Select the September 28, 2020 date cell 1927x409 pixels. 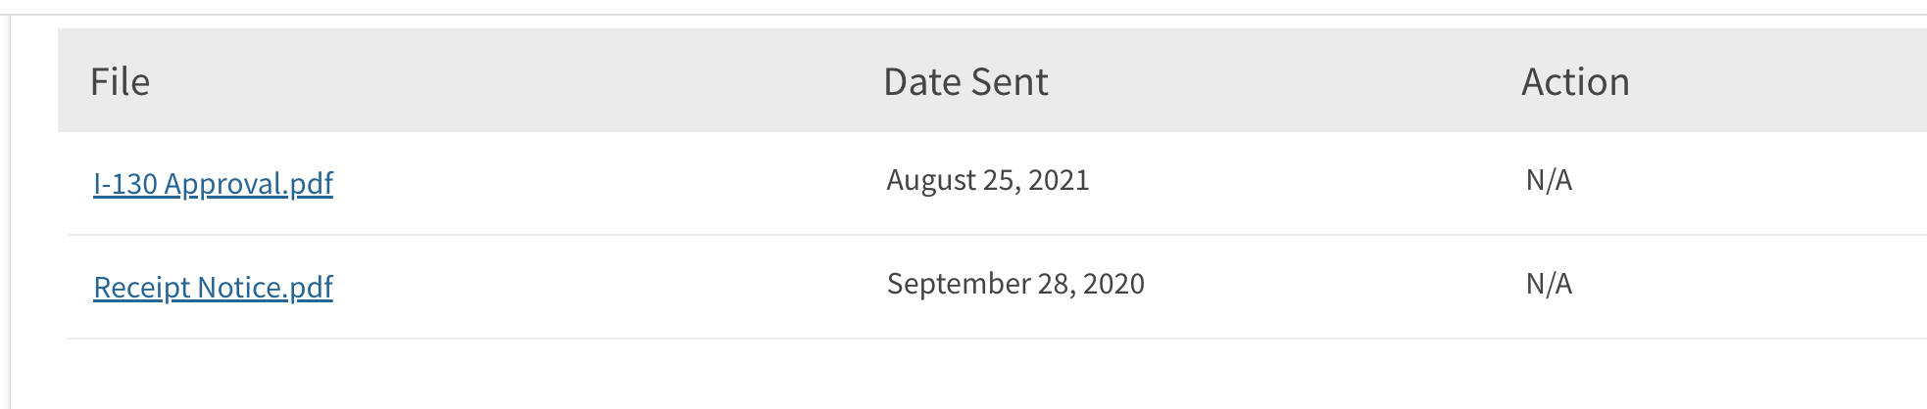tap(1015, 284)
